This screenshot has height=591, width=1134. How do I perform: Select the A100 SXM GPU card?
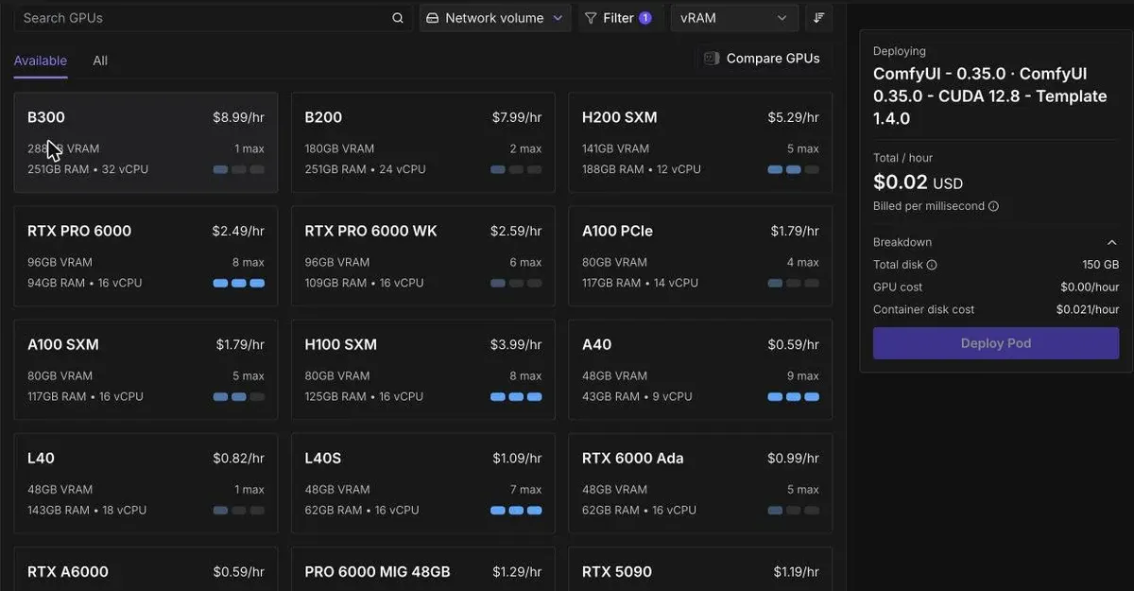[x=146, y=370]
